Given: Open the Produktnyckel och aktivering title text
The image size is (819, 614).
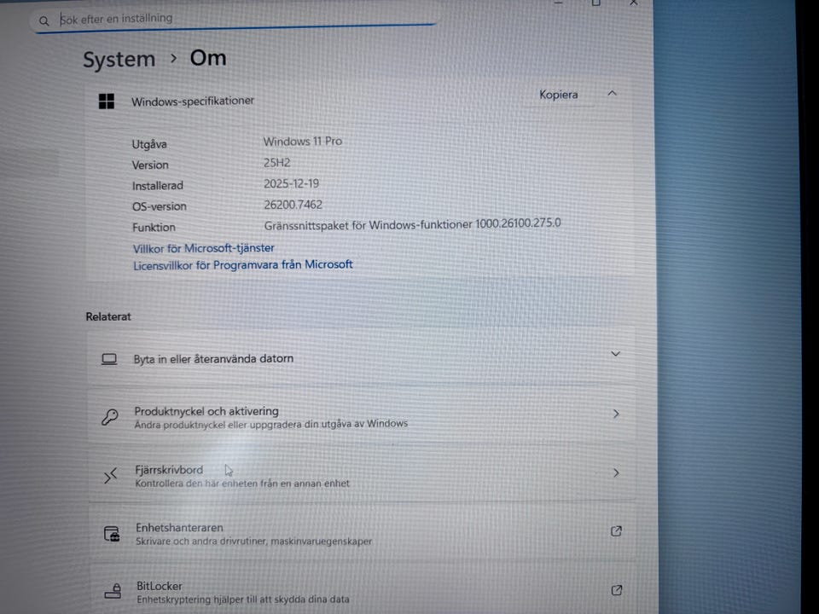Looking at the screenshot, I should click(x=206, y=411).
